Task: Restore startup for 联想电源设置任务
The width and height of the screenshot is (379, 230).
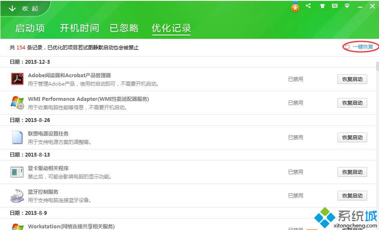Action: 352,138
